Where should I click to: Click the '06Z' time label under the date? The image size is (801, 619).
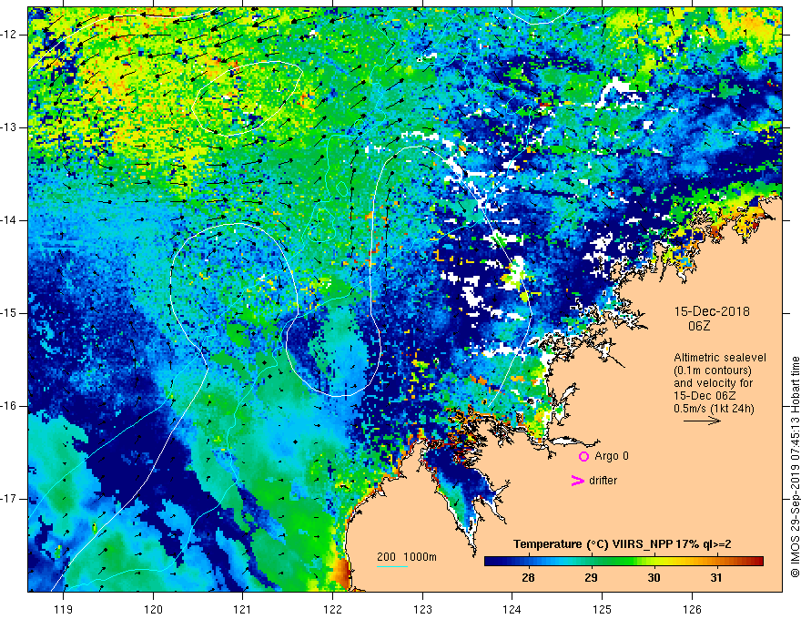point(699,326)
